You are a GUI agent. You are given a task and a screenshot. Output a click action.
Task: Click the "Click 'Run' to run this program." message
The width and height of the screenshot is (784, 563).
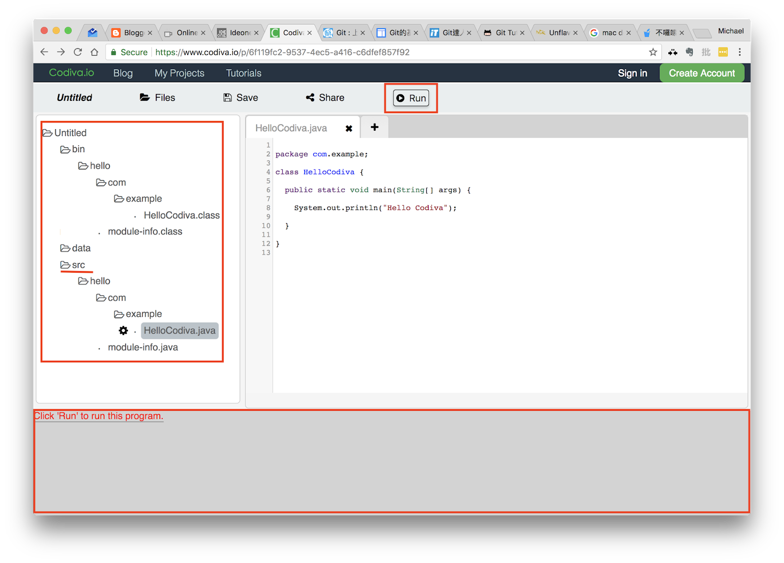point(98,416)
